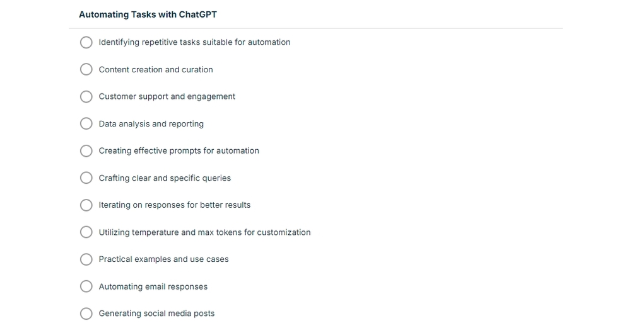Open 'Iterating on responses for better results' text

(x=175, y=205)
